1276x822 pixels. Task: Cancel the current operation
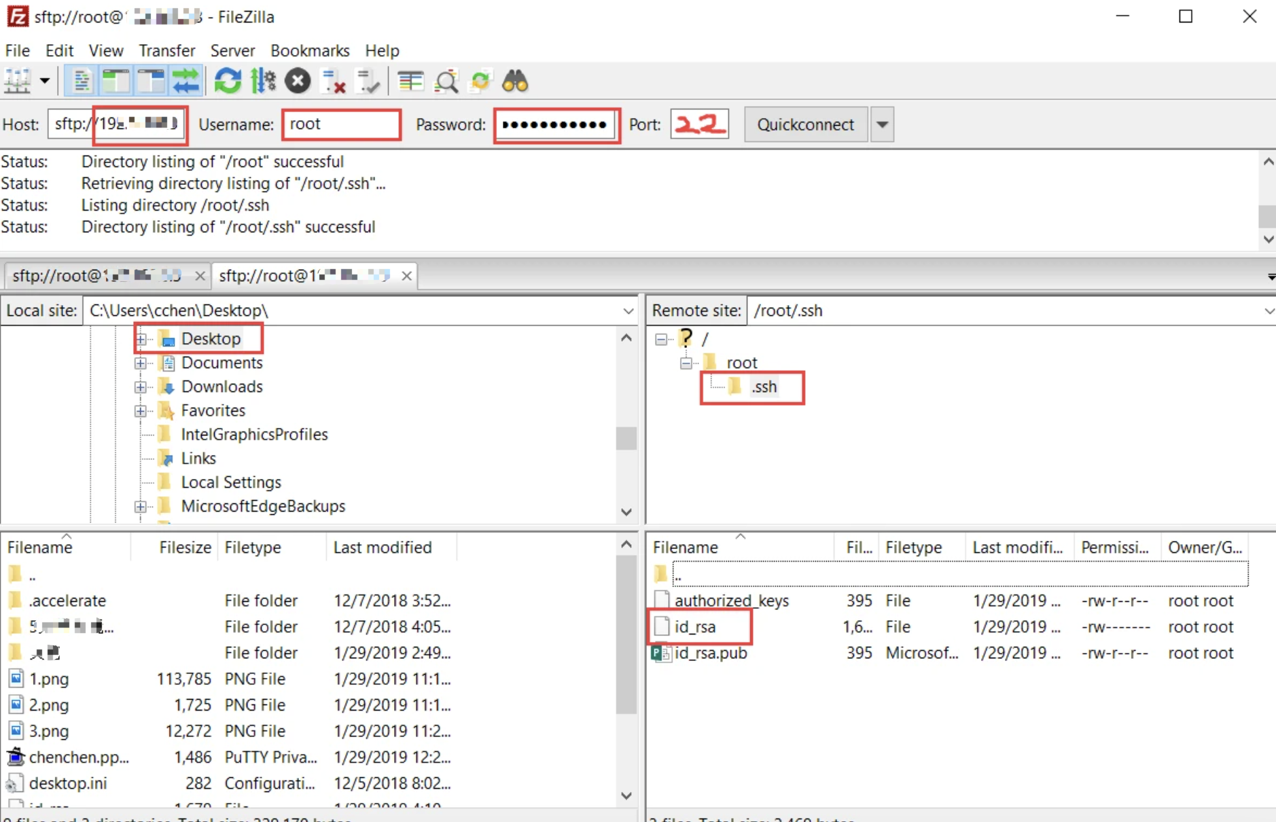pos(298,82)
